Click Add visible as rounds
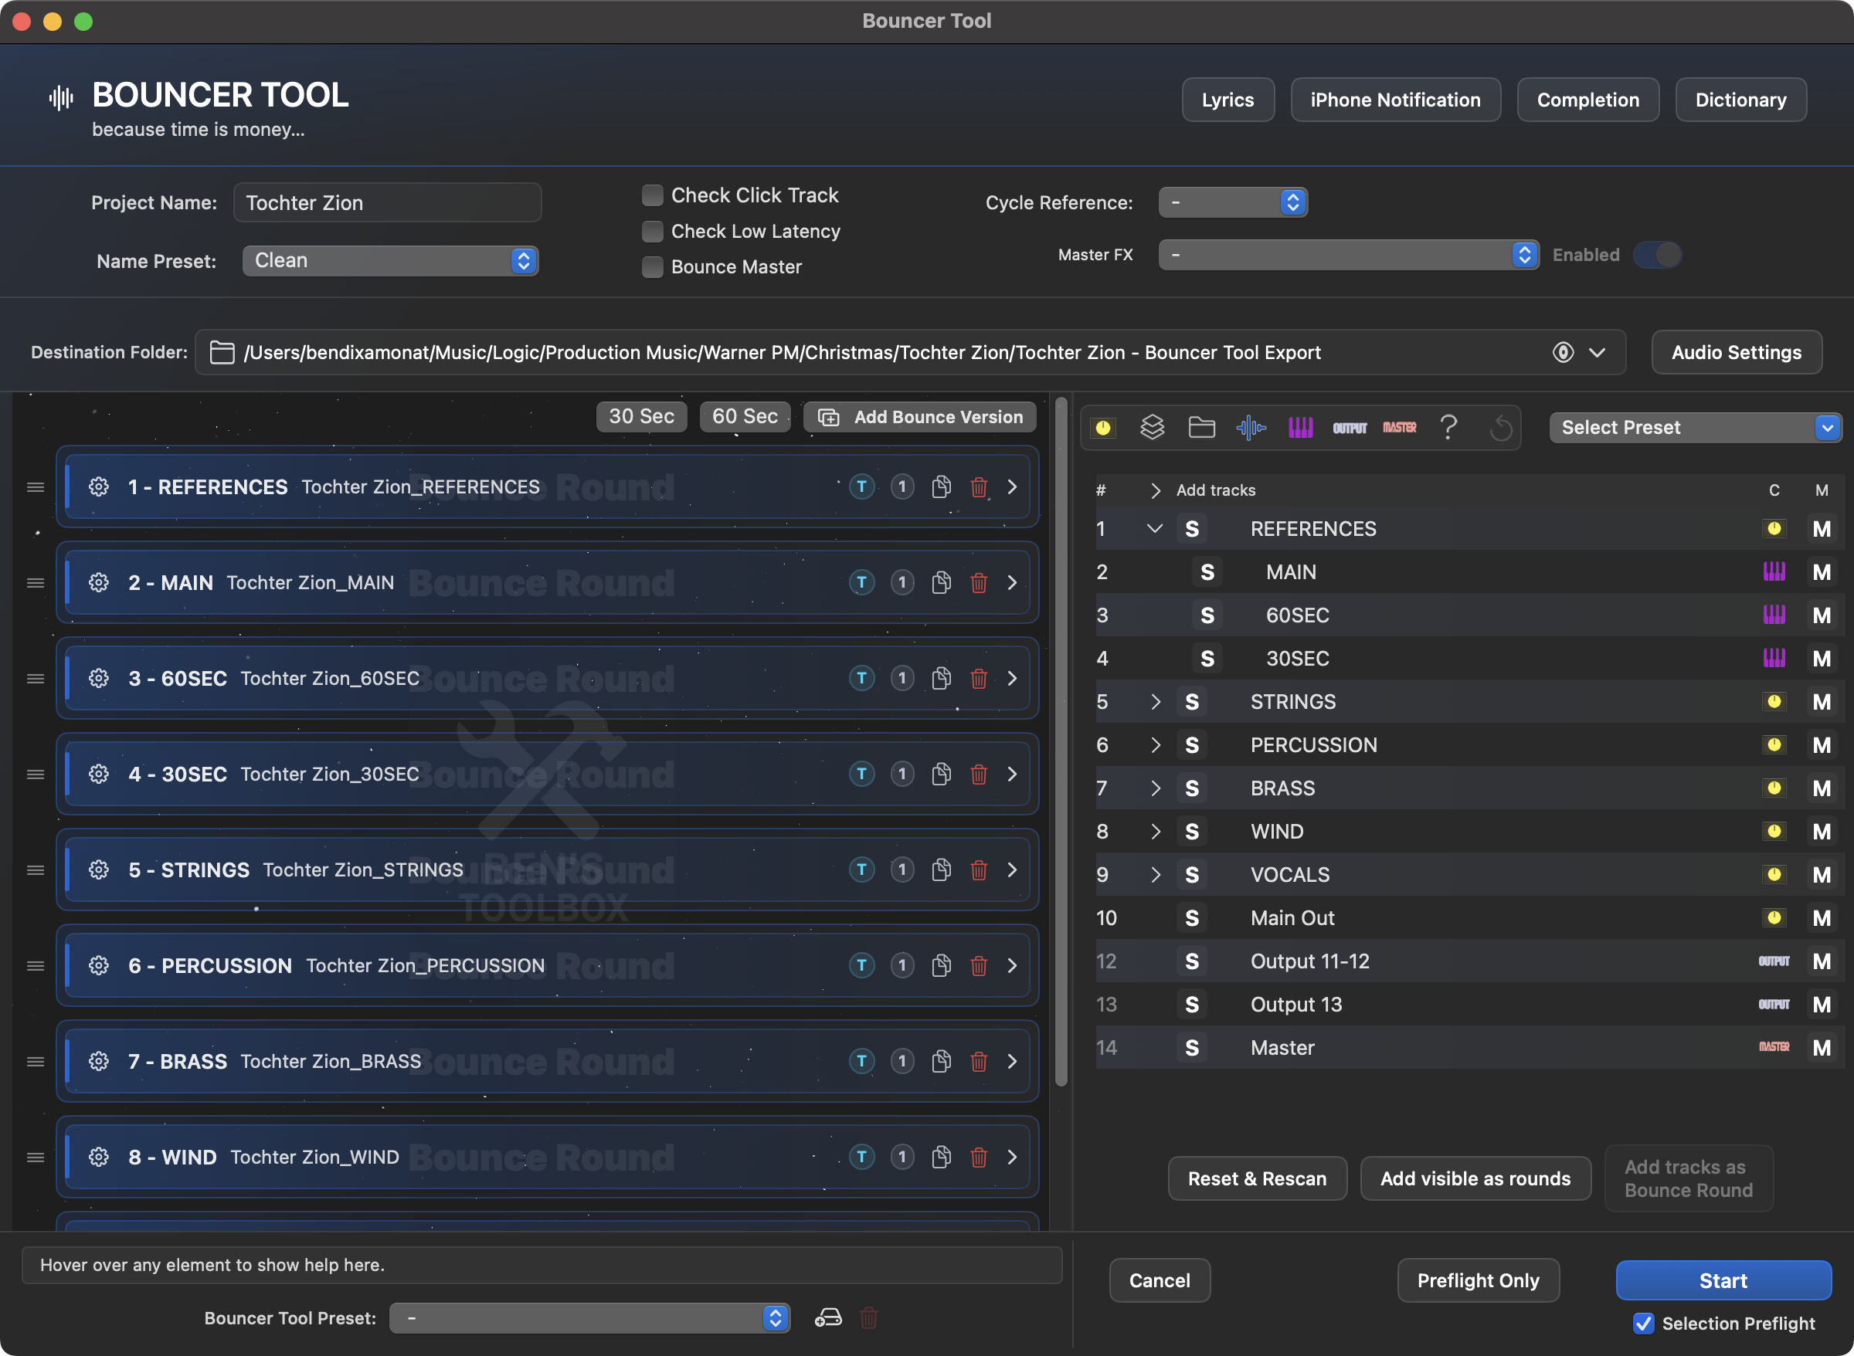Screen dimensions: 1854x1356 coord(1475,1178)
